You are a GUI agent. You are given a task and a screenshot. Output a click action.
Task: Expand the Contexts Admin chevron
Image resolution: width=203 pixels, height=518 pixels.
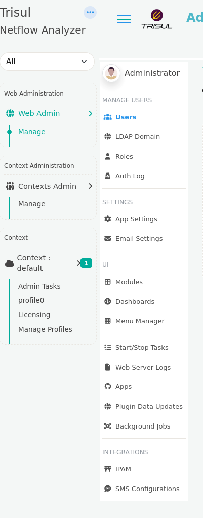point(91,186)
